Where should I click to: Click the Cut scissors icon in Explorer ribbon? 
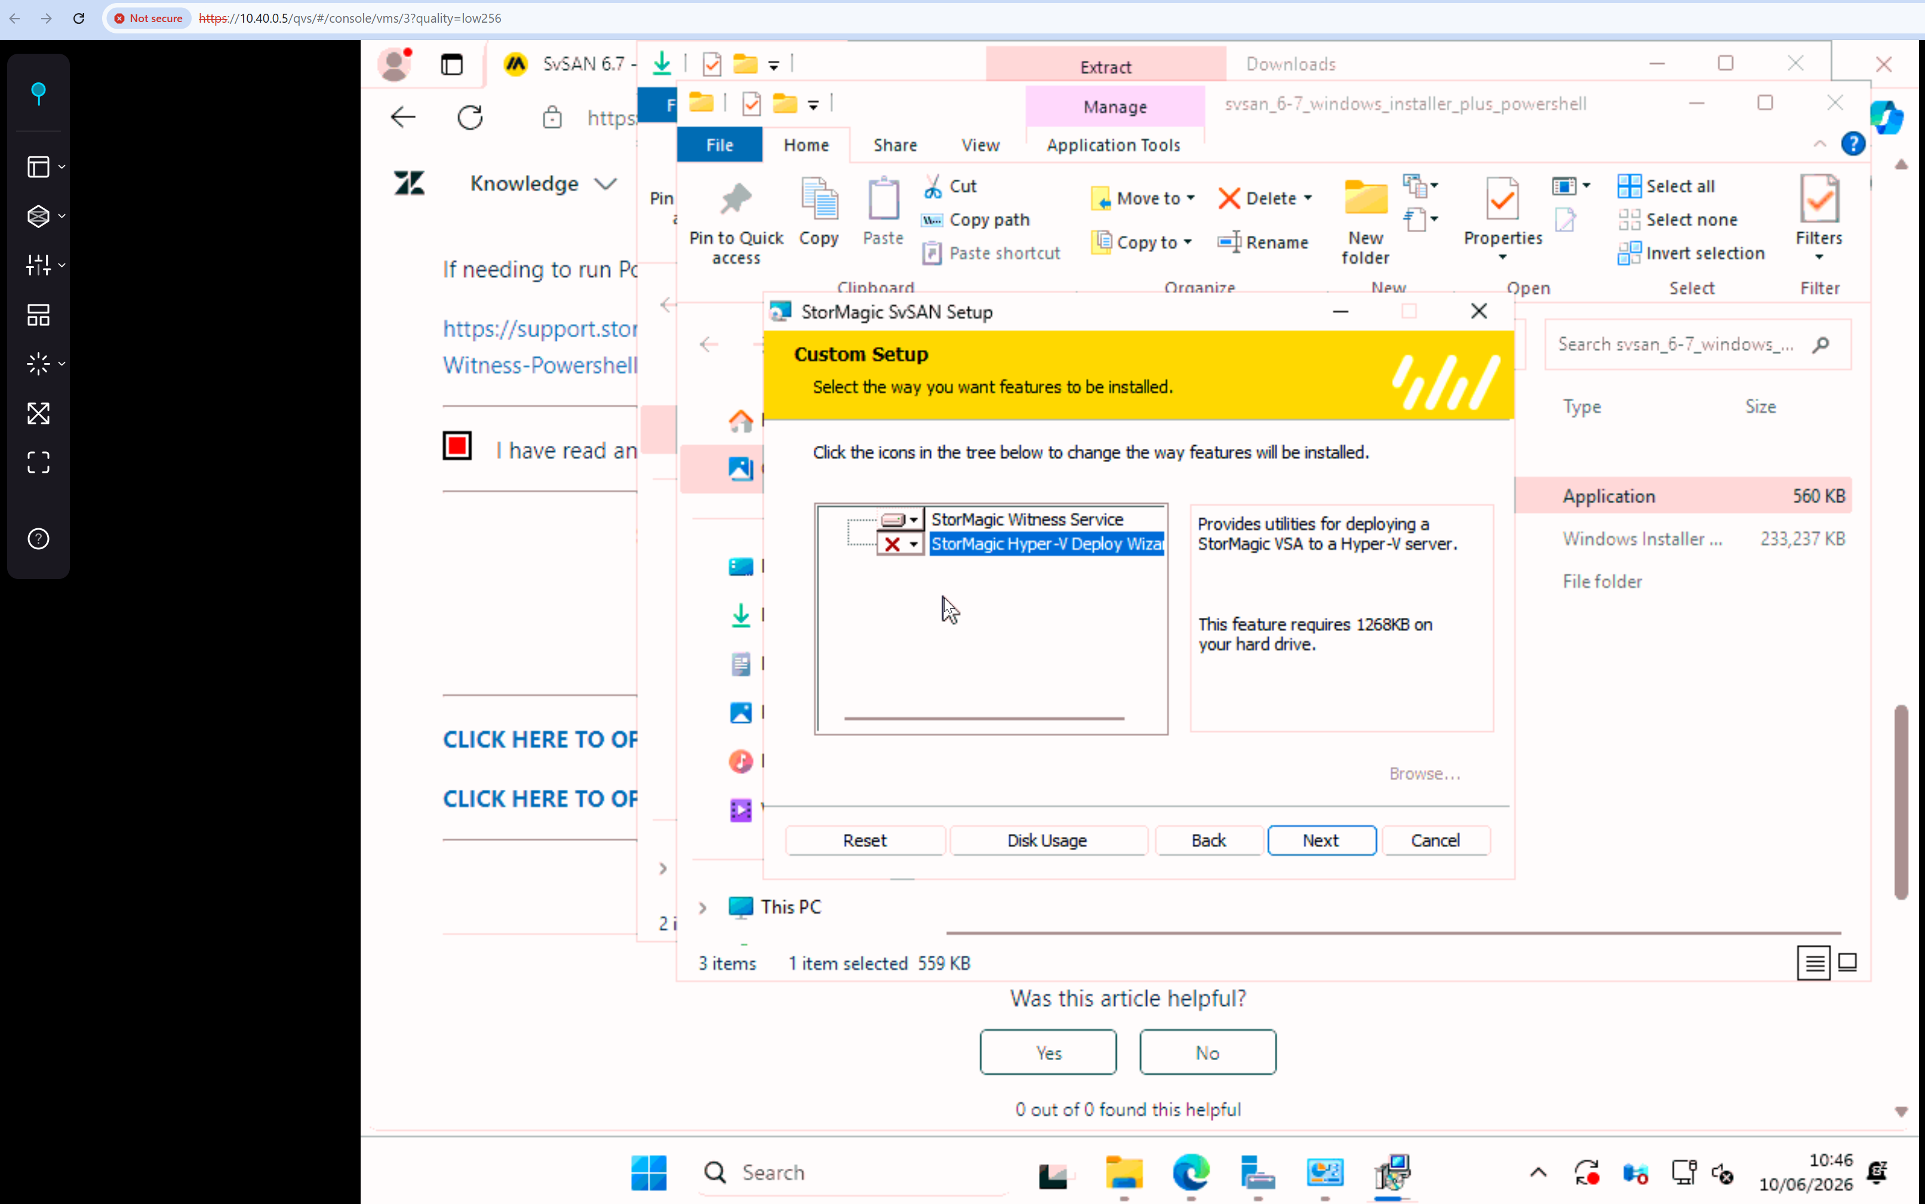[933, 186]
